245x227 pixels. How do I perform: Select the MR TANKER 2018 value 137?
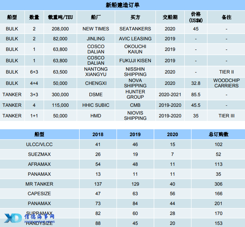click(x=98, y=184)
